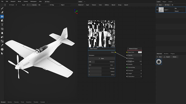Open the Textures tab at bottom
The height and width of the screenshot is (104, 186).
16,102
